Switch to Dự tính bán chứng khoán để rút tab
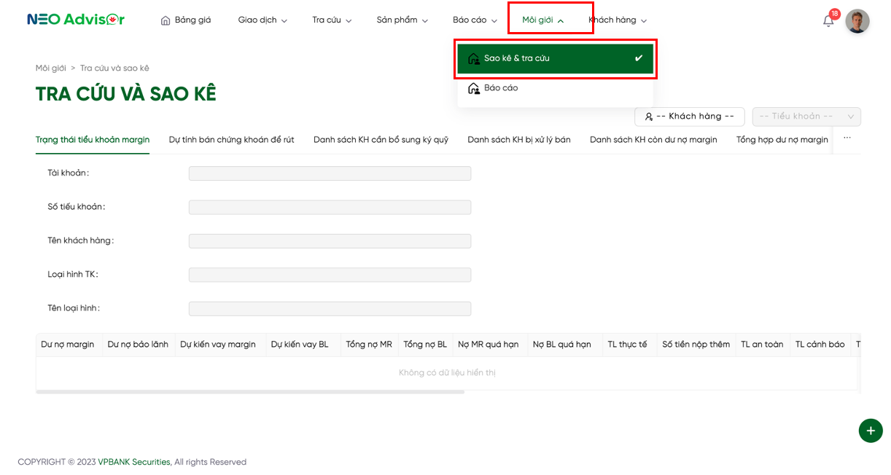This screenshot has height=475, width=891. tap(231, 140)
